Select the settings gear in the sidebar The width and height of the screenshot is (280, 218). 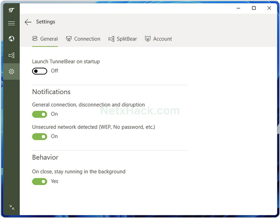click(11, 71)
